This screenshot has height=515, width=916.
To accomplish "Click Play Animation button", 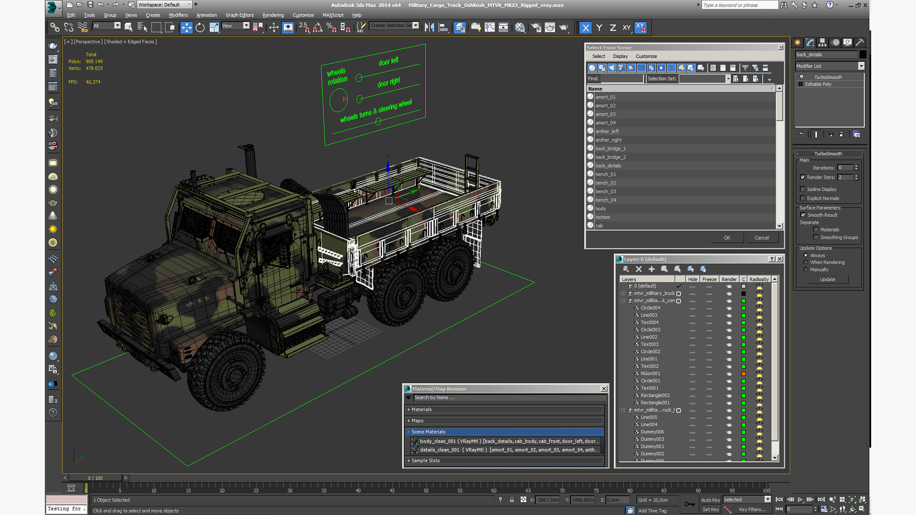I will point(800,500).
